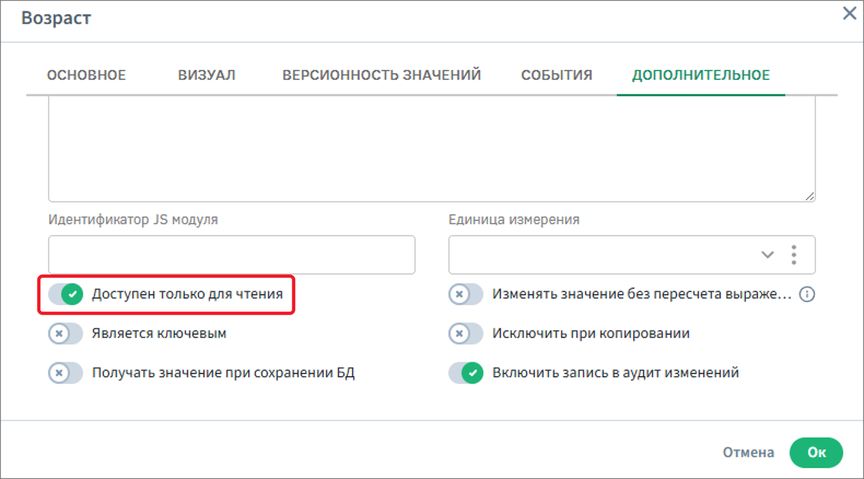Click the info icon beside Изменять значение
Image resolution: width=864 pixels, height=479 pixels.
coord(807,294)
